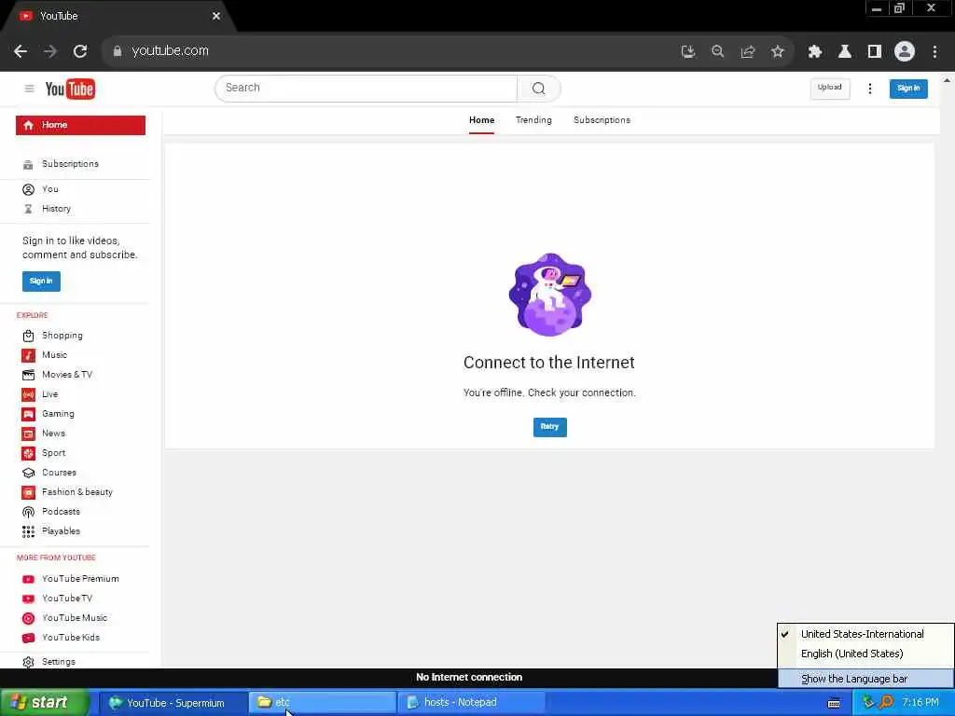Click the search magnifier button
This screenshot has height=716, width=955.
pyautogui.click(x=538, y=89)
